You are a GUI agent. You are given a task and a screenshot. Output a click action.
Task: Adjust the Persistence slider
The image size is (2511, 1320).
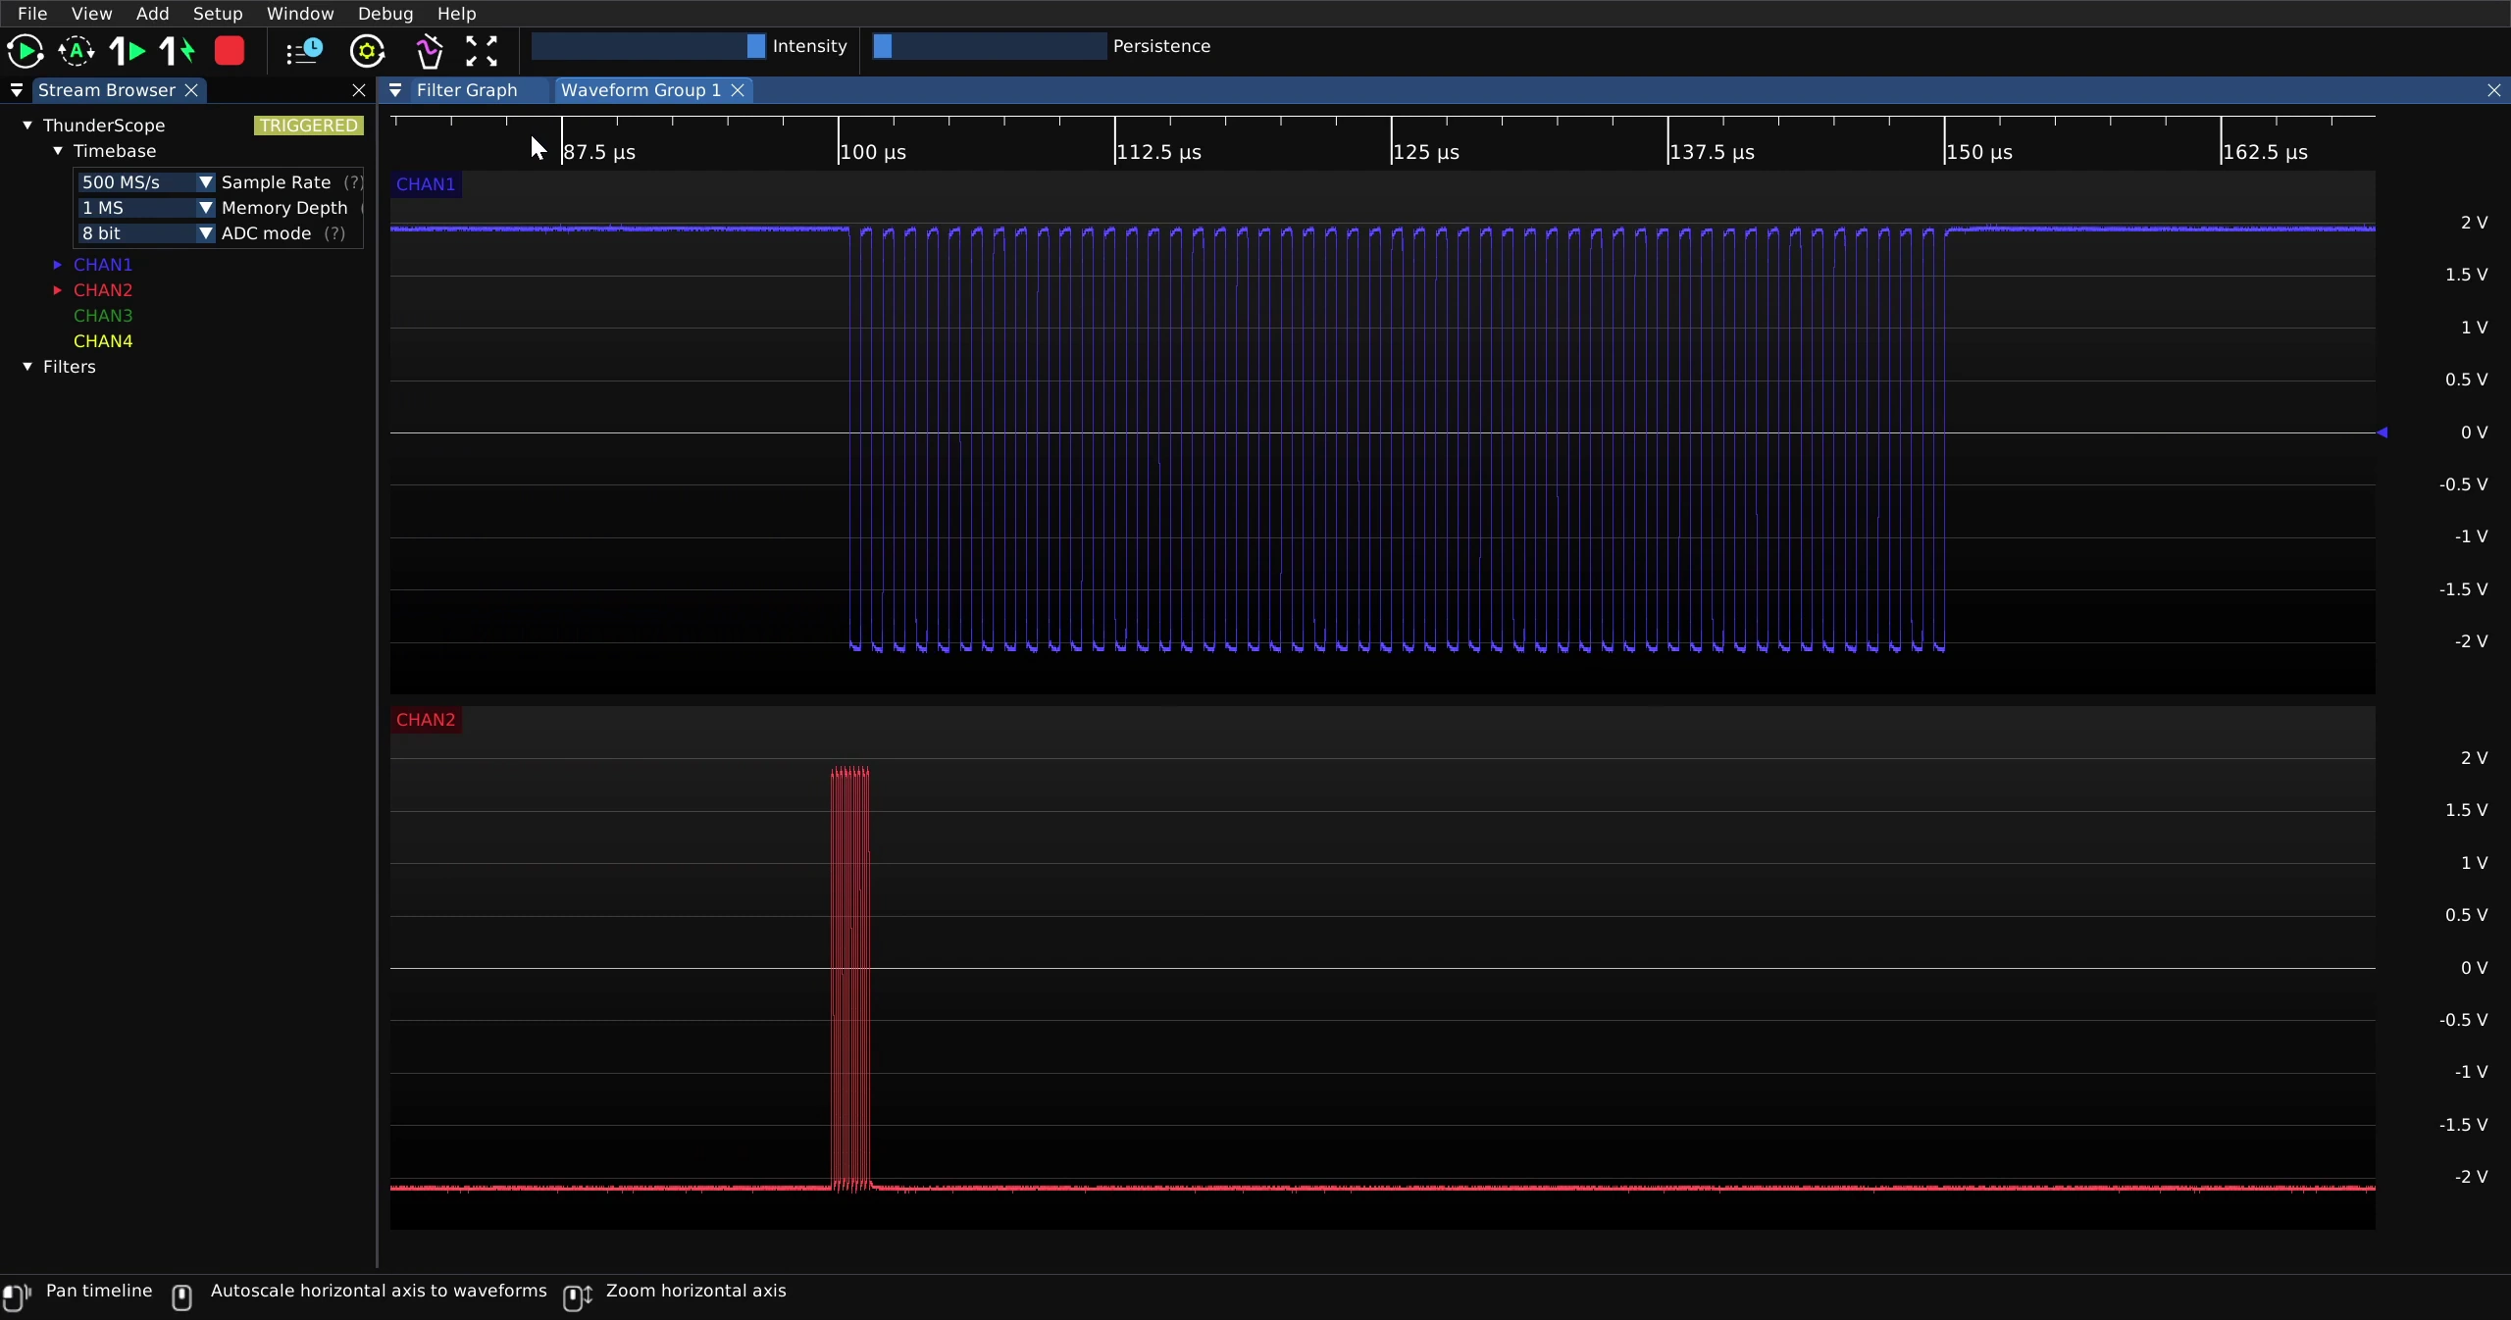[990, 46]
